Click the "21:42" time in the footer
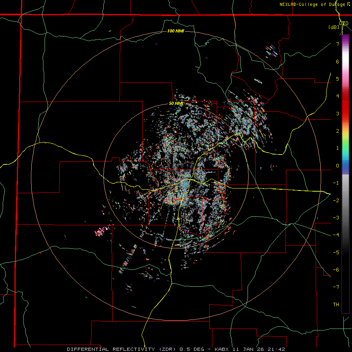 276,349
